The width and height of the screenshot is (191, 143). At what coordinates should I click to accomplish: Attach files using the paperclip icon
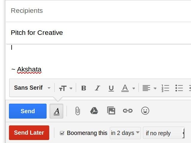coord(78,111)
